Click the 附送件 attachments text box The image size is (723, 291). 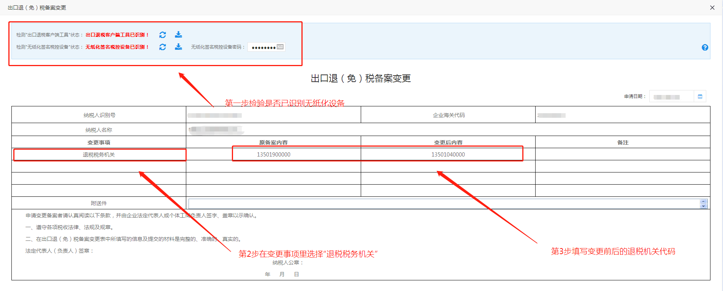pyautogui.click(x=443, y=204)
